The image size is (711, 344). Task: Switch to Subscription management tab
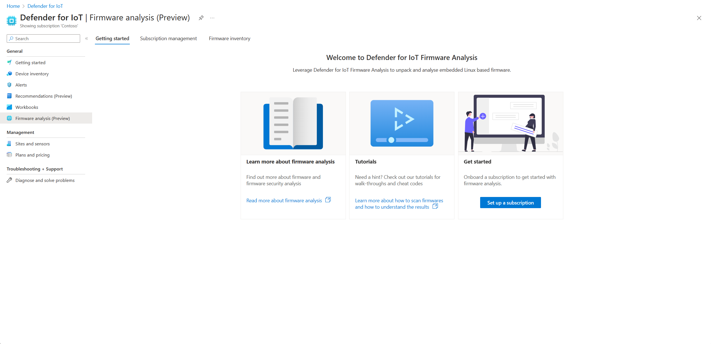168,39
